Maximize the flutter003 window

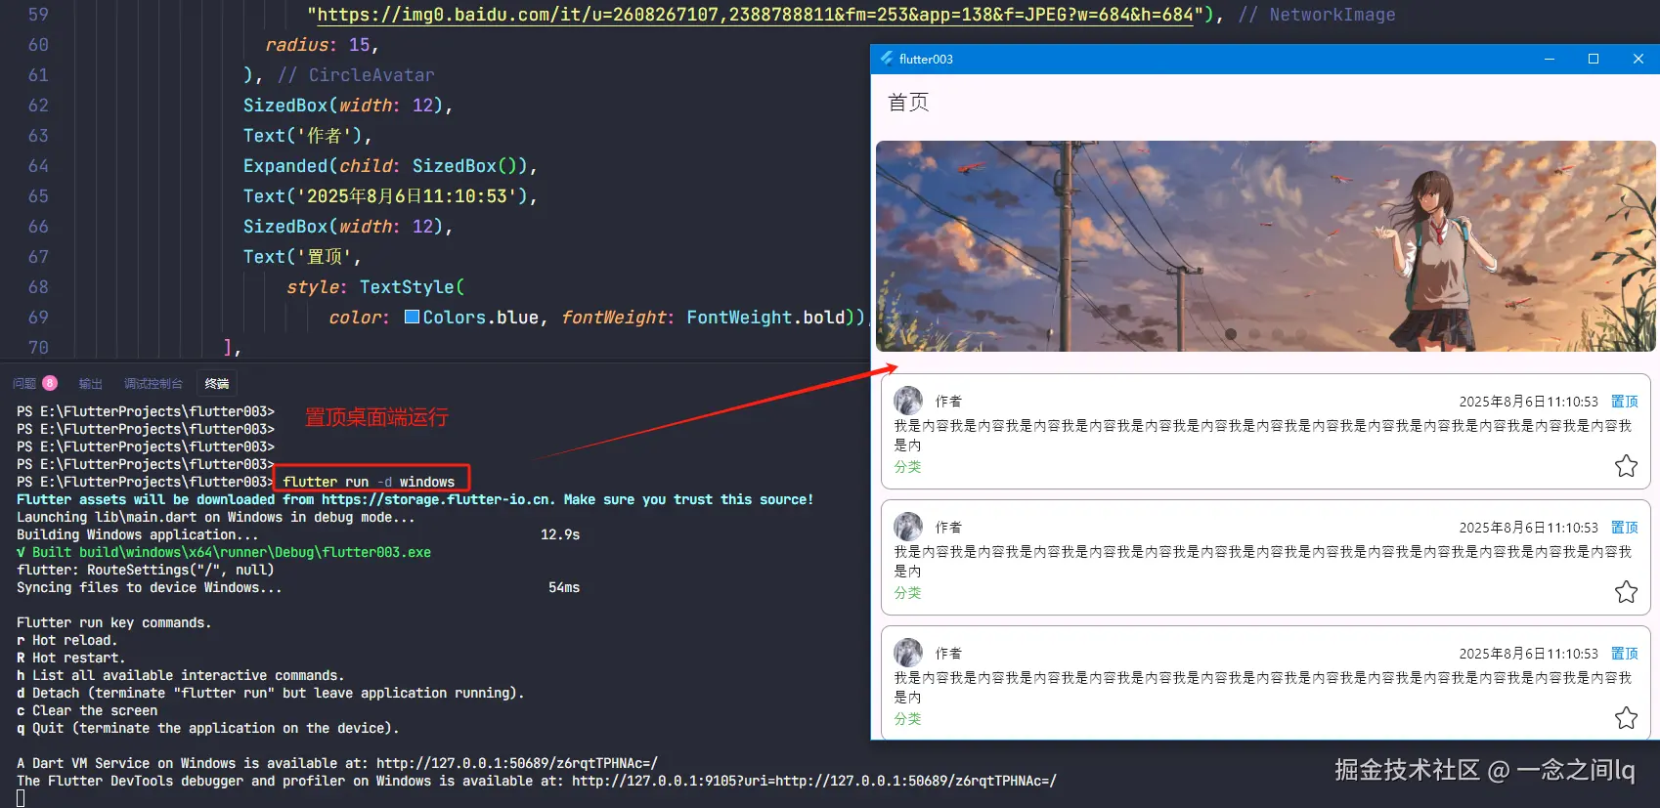coord(1594,59)
